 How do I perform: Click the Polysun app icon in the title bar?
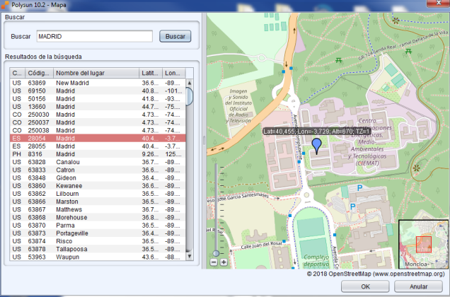coord(6,6)
